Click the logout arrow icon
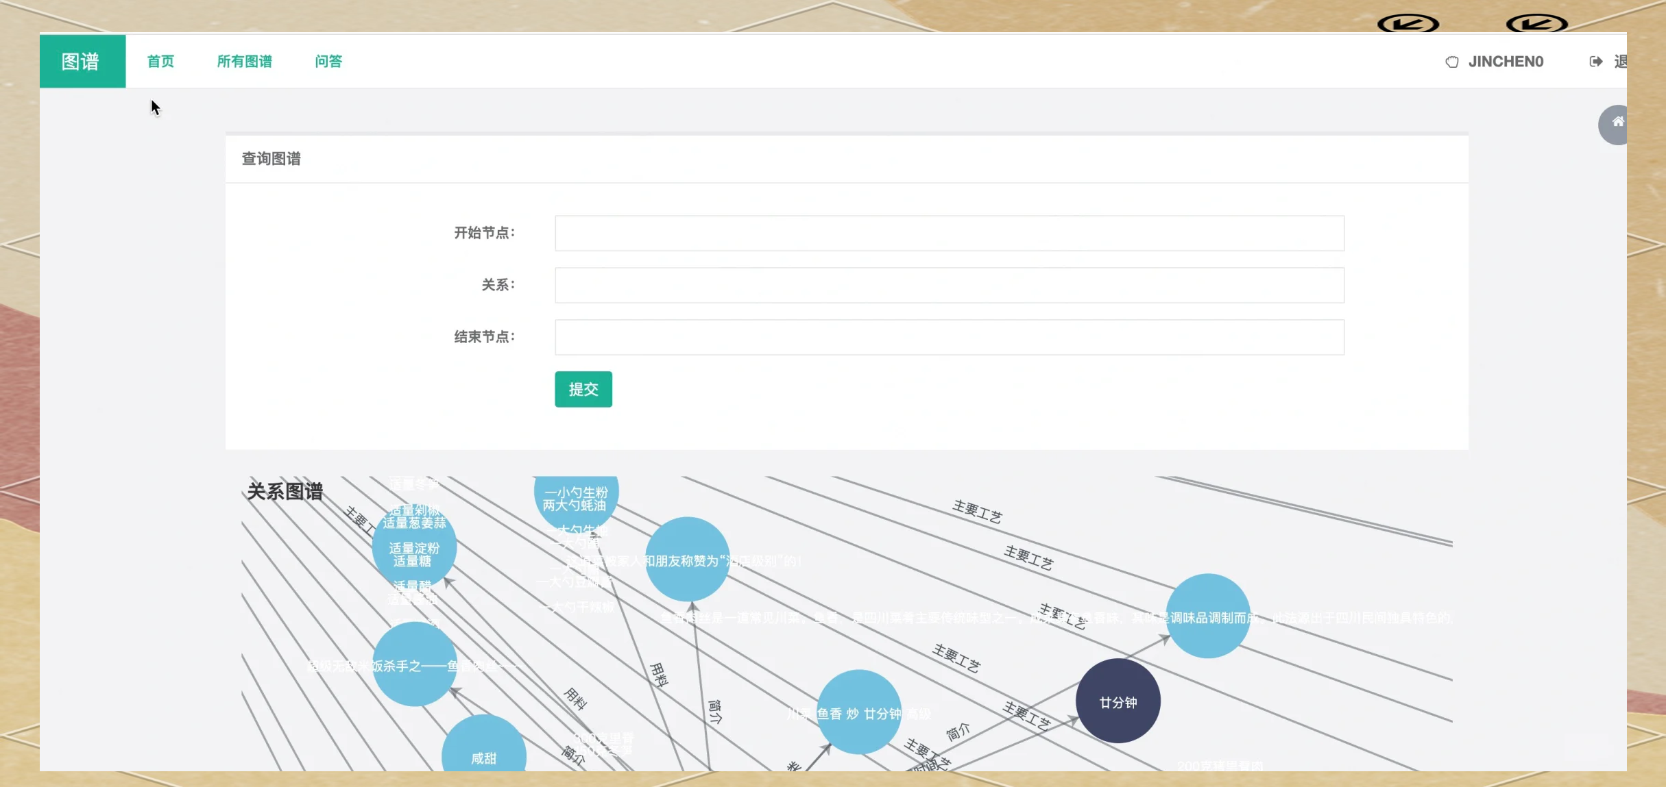1666x787 pixels. coord(1596,62)
